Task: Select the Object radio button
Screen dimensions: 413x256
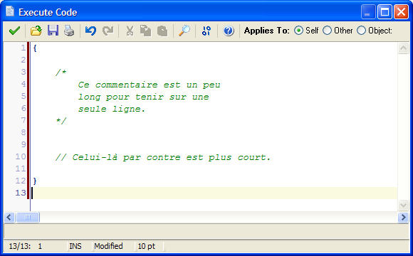Action: 362,31
